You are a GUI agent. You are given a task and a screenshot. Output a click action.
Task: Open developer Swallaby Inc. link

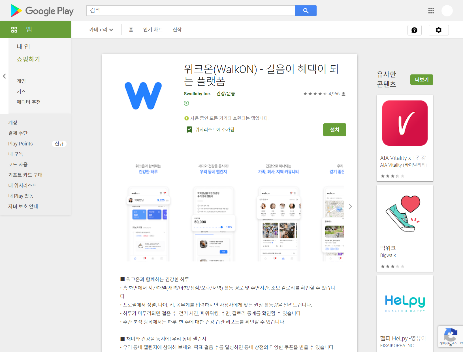(197, 94)
